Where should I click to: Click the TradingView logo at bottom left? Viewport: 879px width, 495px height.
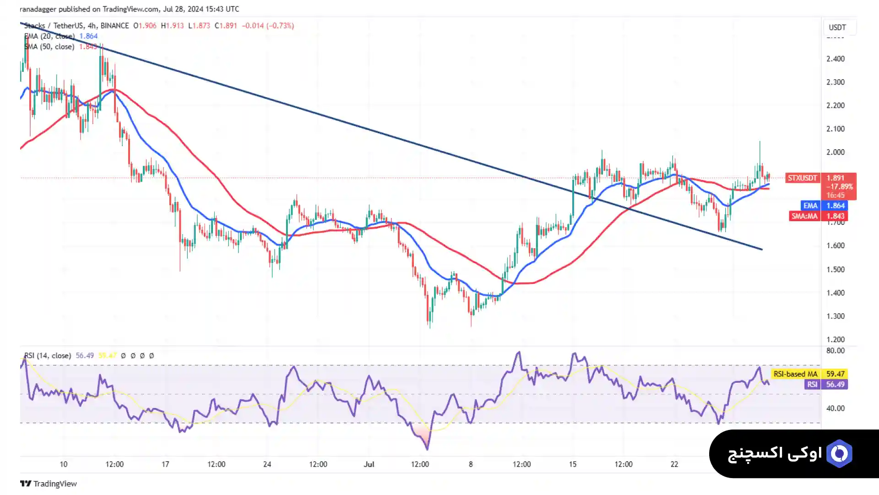(49, 484)
